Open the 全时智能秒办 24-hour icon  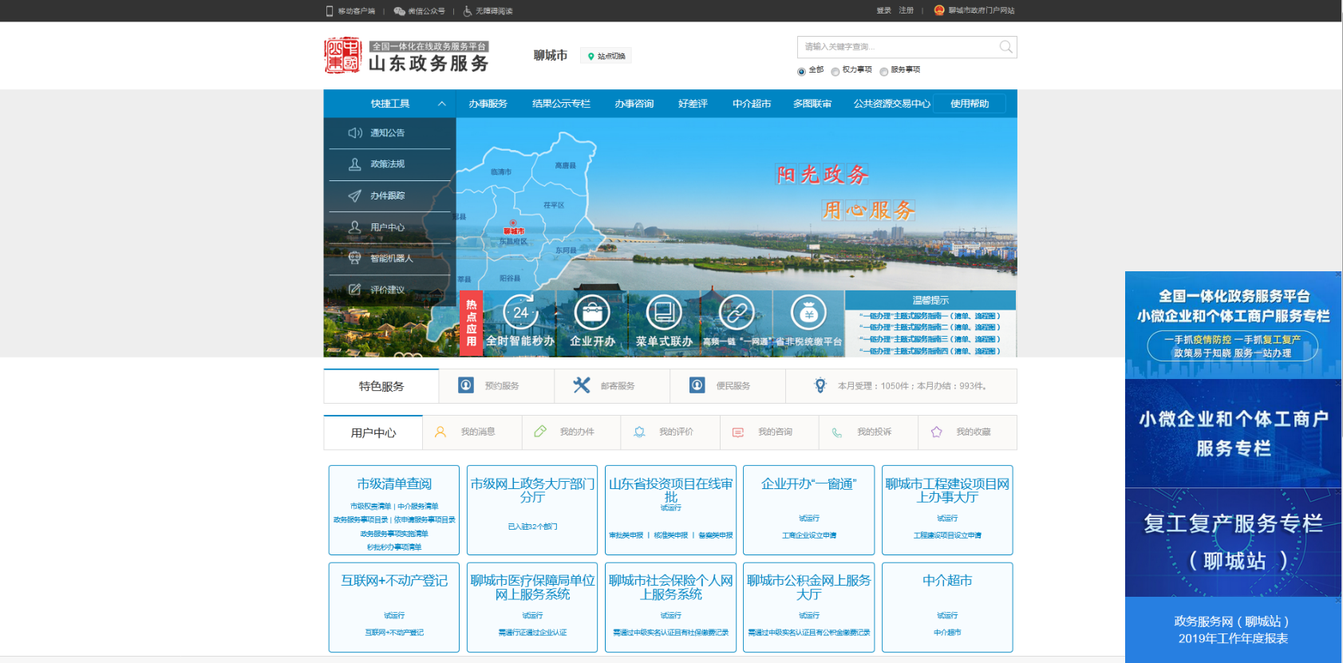pos(520,313)
